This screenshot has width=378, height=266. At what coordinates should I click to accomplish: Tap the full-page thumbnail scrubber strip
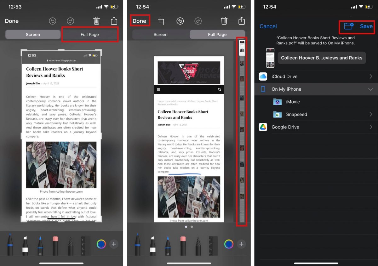point(242,132)
